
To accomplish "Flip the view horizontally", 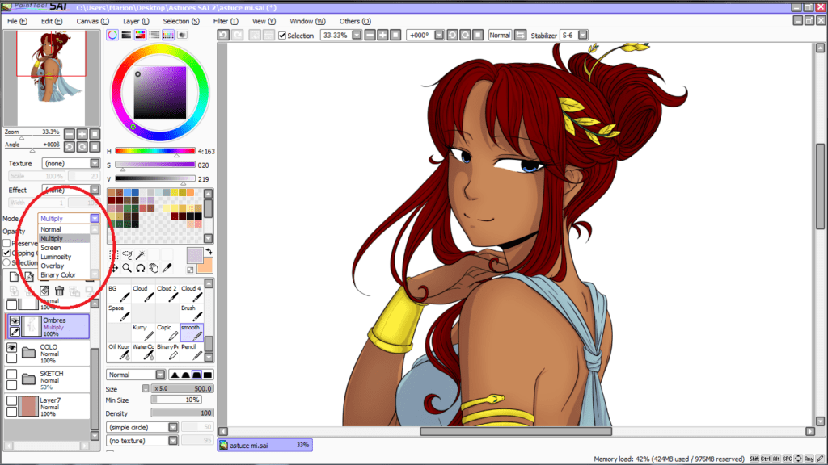I will pyautogui.click(x=520, y=36).
